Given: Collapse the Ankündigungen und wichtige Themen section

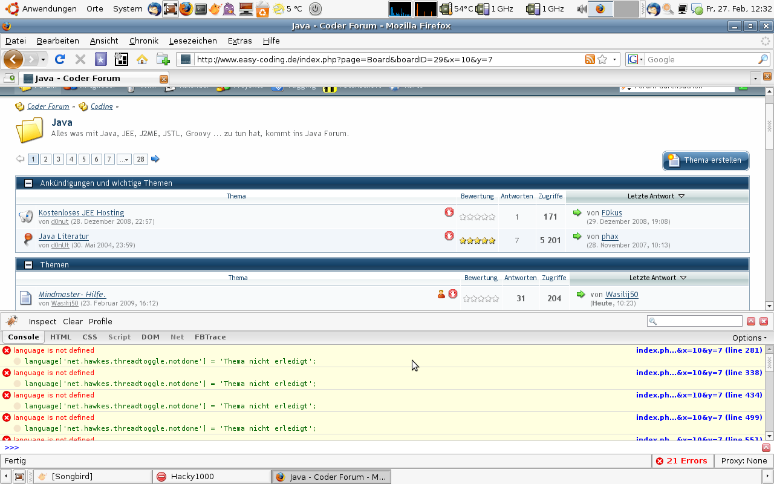Looking at the screenshot, I should click(28, 183).
